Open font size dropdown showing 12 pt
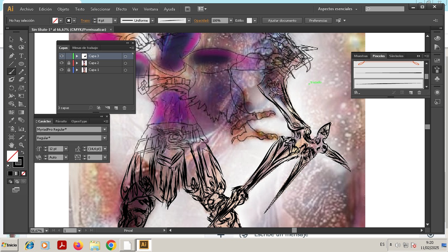The width and height of the screenshot is (448, 252). (x=66, y=149)
